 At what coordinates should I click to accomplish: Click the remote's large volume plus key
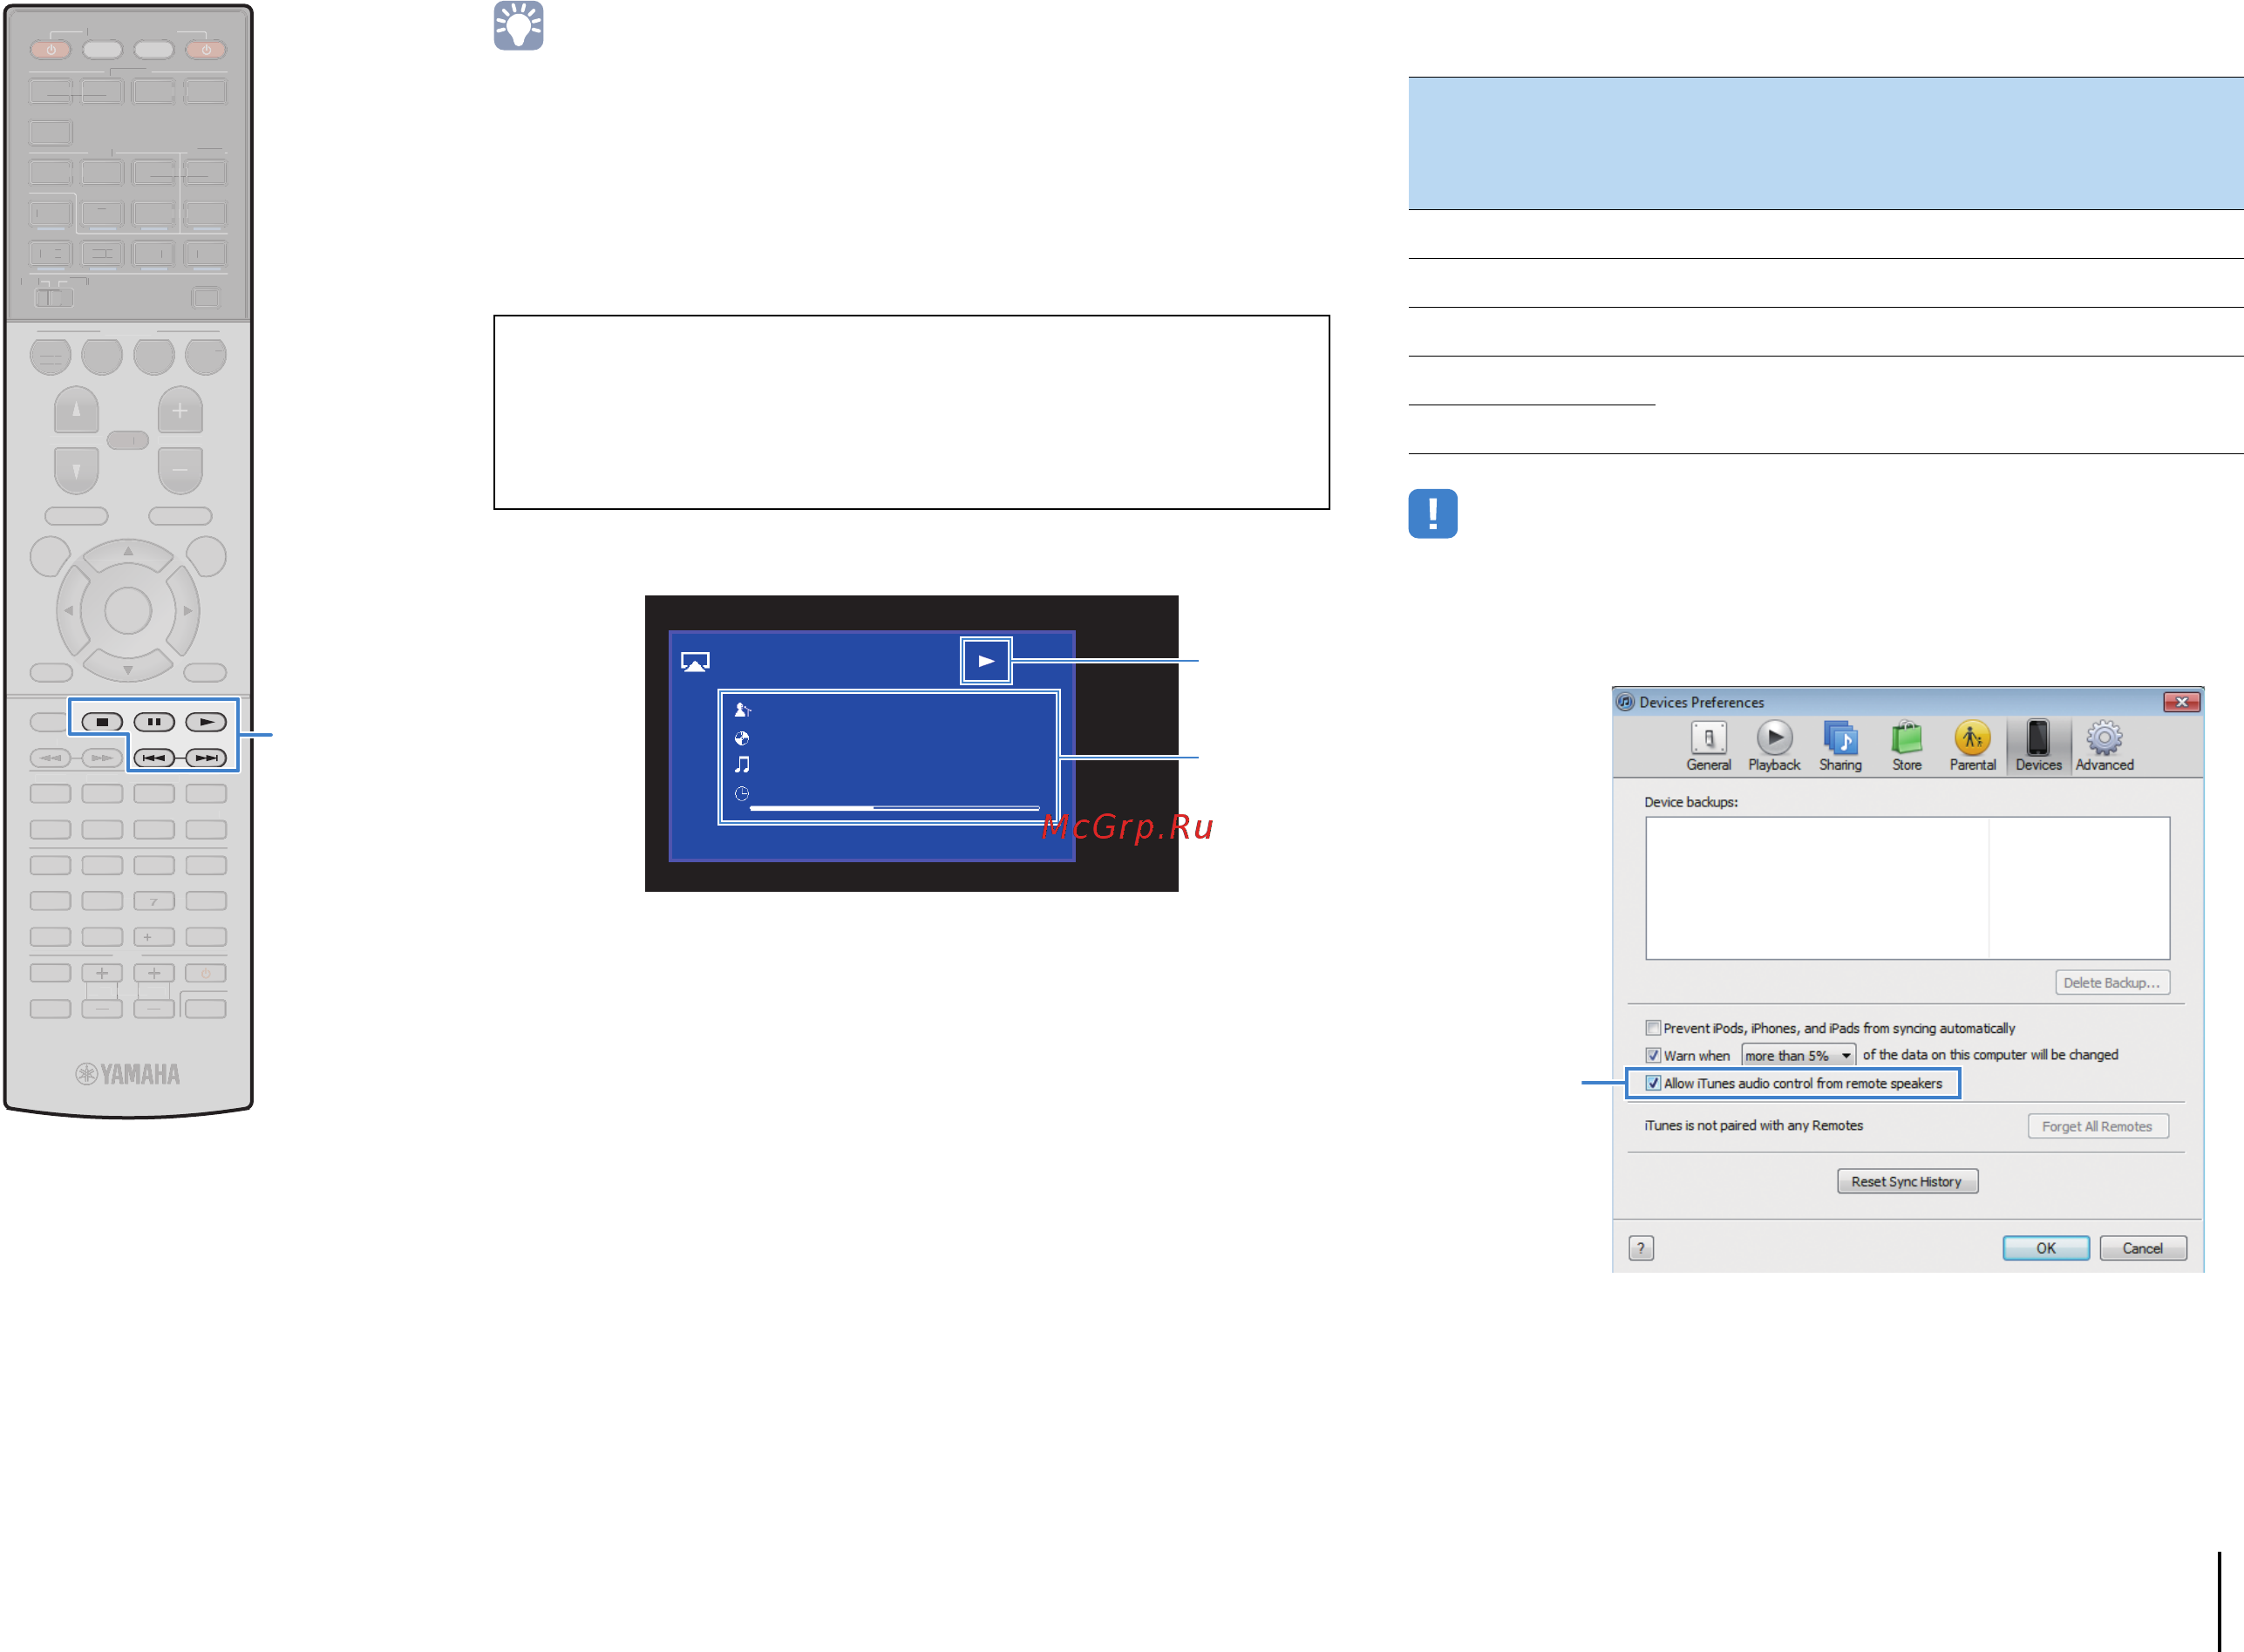pos(180,410)
